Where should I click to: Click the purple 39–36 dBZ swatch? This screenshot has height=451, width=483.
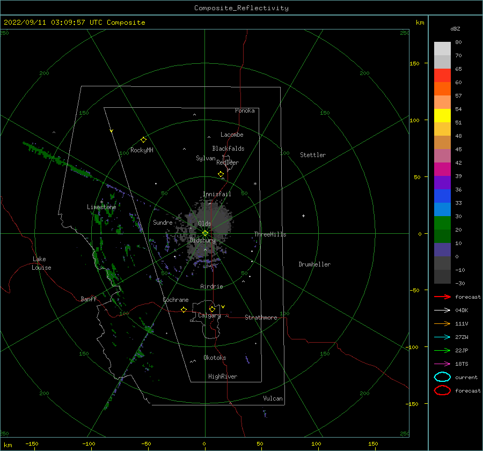click(x=442, y=182)
